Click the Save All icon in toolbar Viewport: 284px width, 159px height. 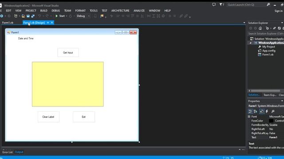pos(33,16)
